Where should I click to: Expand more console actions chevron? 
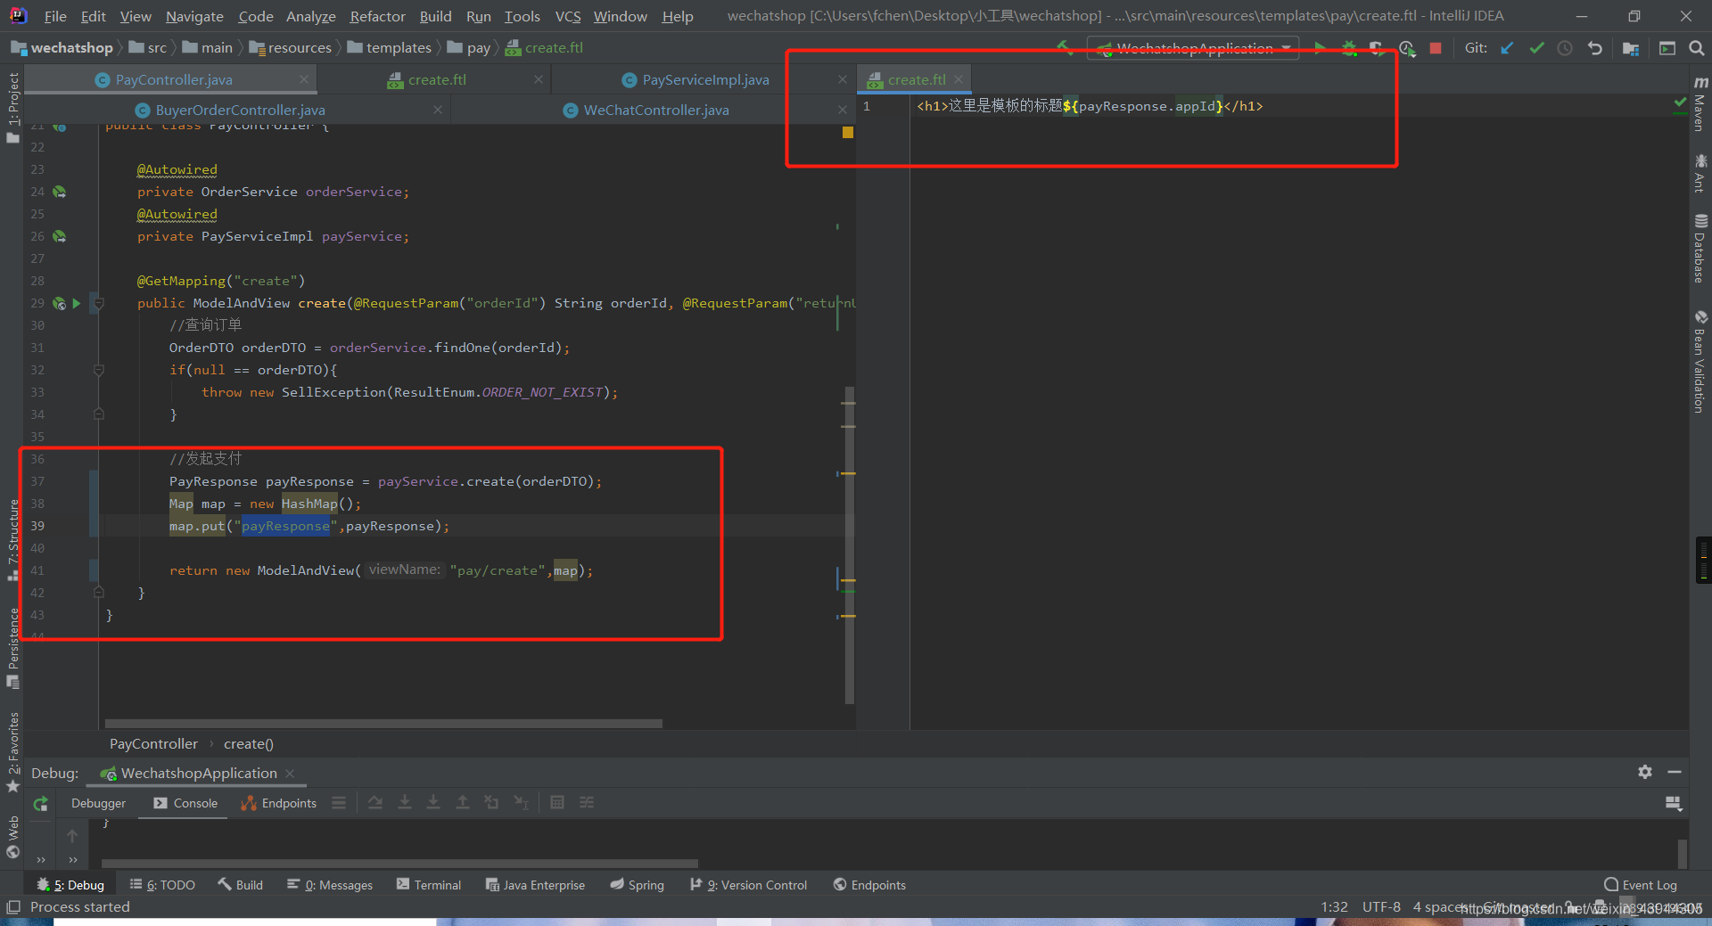(73, 860)
